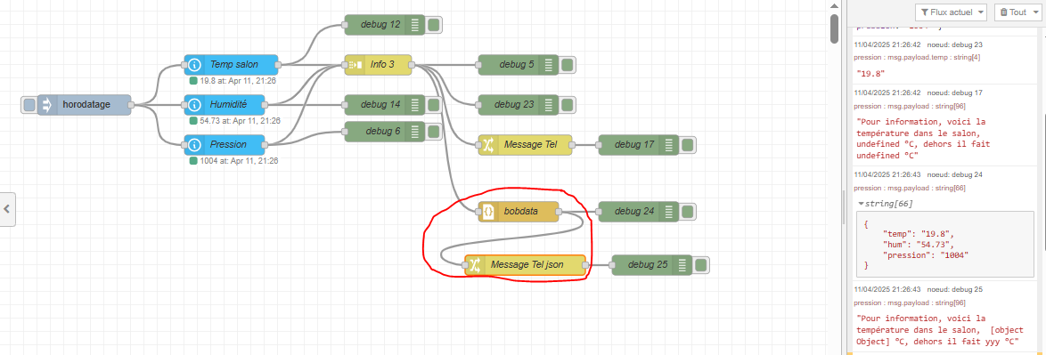1046x355 pixels.
Task: Select the Temp salon node label
Action: click(x=233, y=65)
